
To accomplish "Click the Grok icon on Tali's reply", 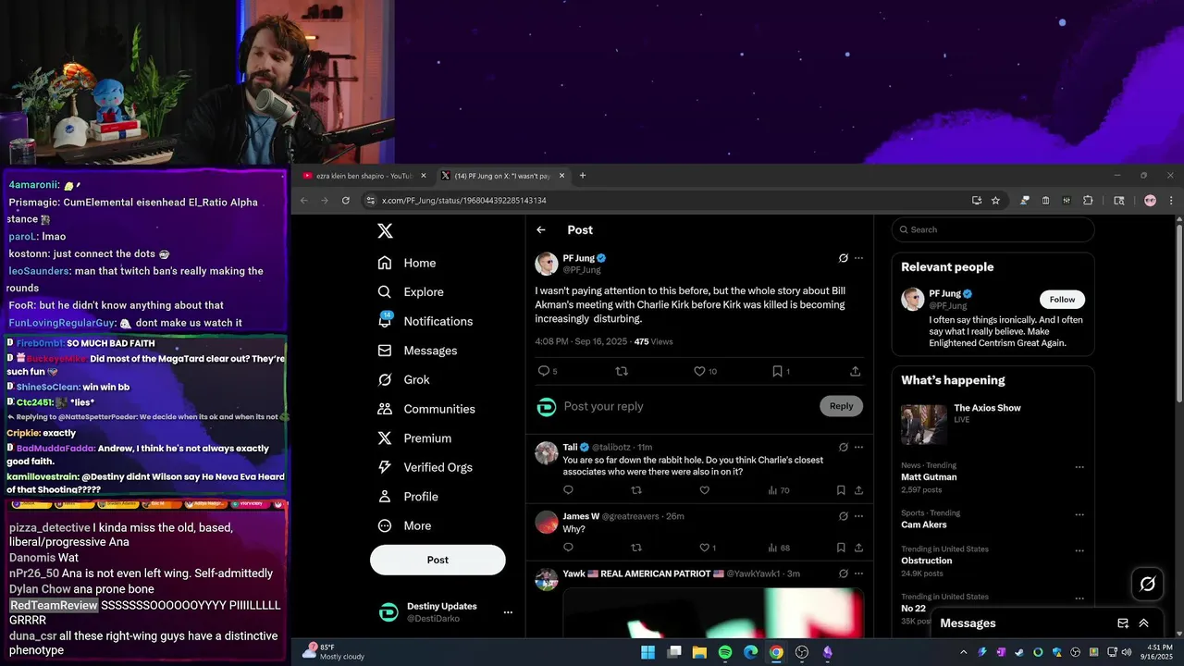I will [x=844, y=447].
